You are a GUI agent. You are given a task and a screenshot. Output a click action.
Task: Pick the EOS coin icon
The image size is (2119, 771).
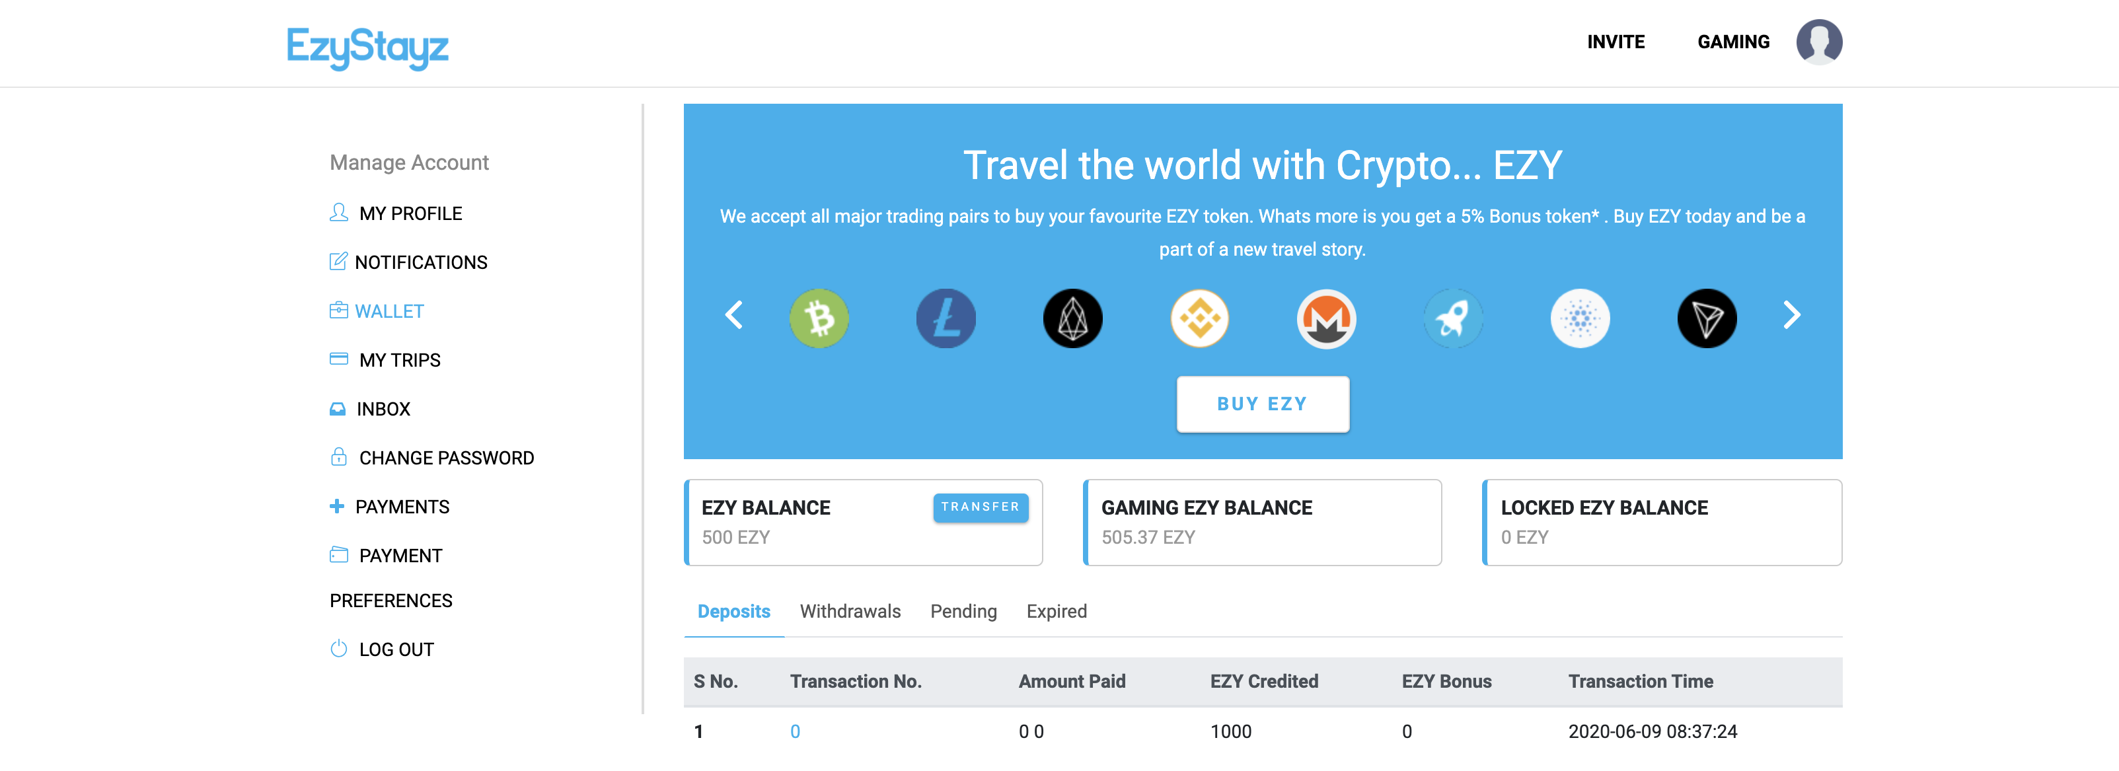click(x=1072, y=318)
